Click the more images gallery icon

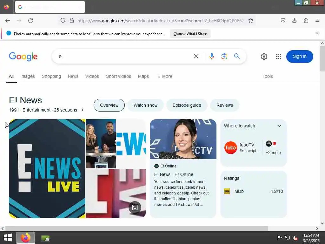click(135, 207)
